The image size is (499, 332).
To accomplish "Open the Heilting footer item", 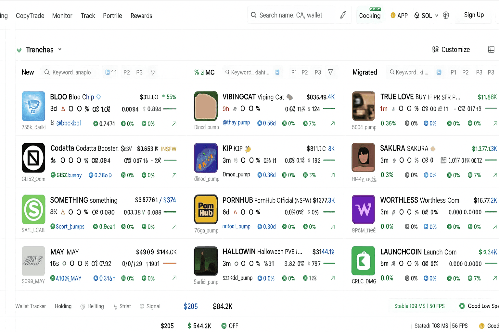I will (92, 306).
